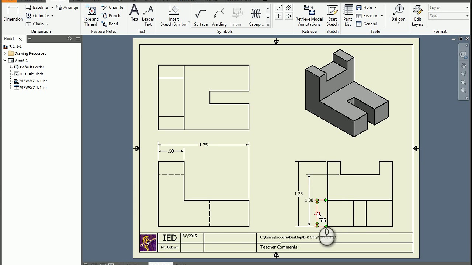Open the Model browser hamburger menu
Image resolution: width=472 pixels, height=265 pixels.
click(78, 39)
